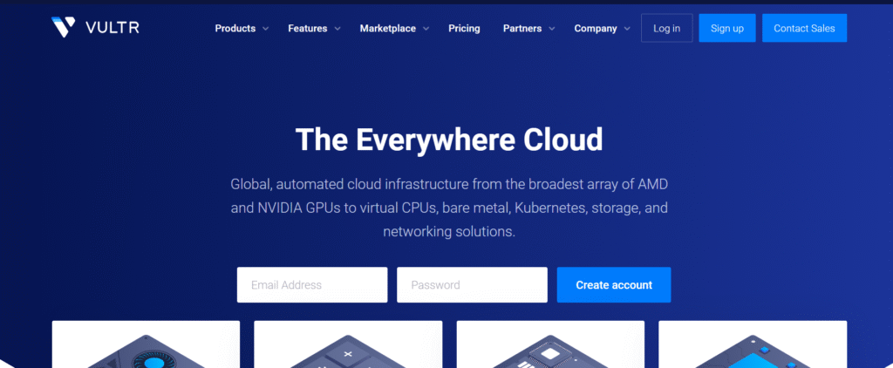Open the Features menu
Image resolution: width=893 pixels, height=368 pixels.
pos(308,28)
